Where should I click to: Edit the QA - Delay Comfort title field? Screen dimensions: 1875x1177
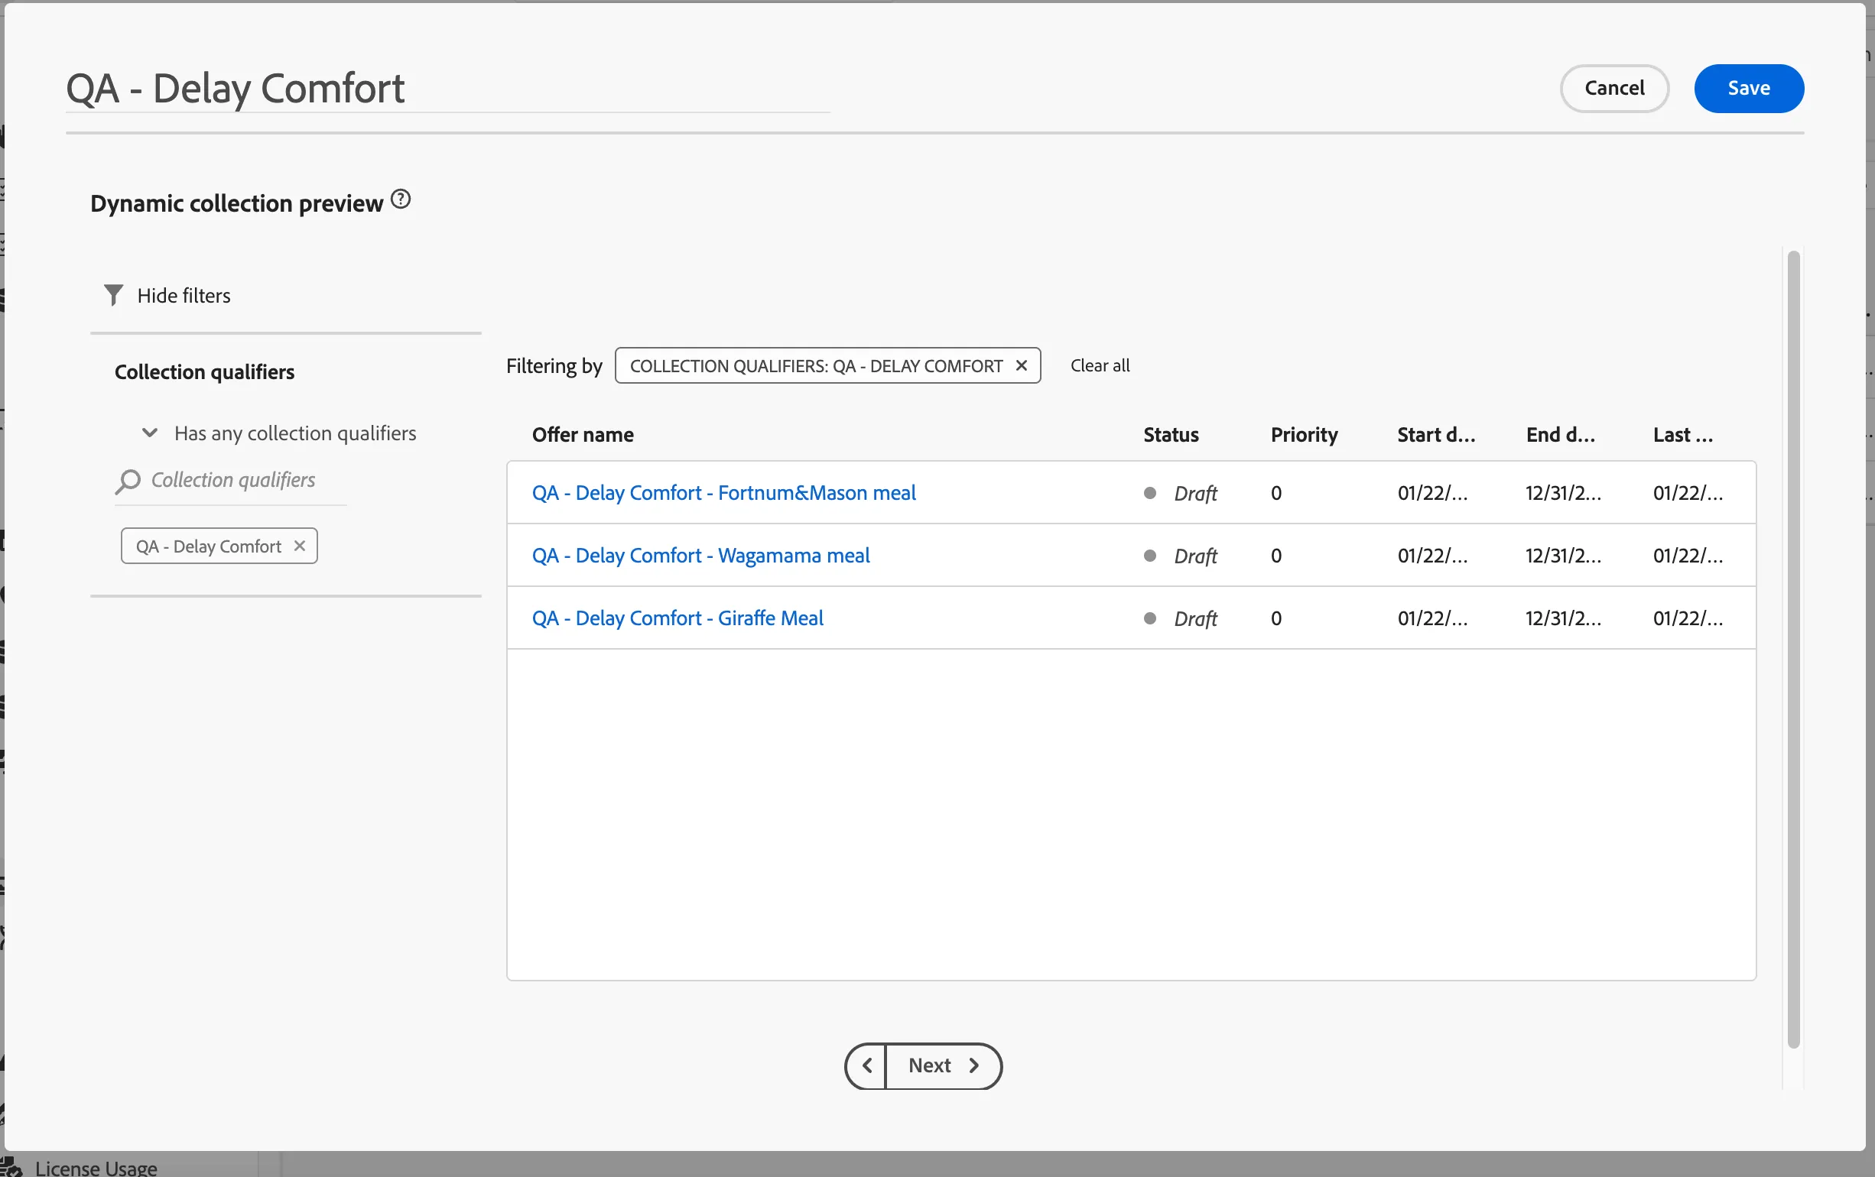[x=448, y=88]
